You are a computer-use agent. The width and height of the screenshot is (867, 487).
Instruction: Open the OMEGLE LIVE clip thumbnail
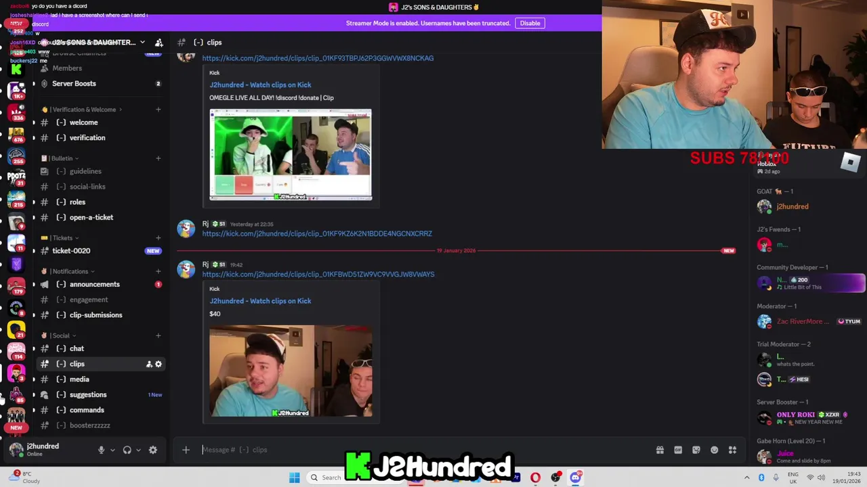point(291,155)
